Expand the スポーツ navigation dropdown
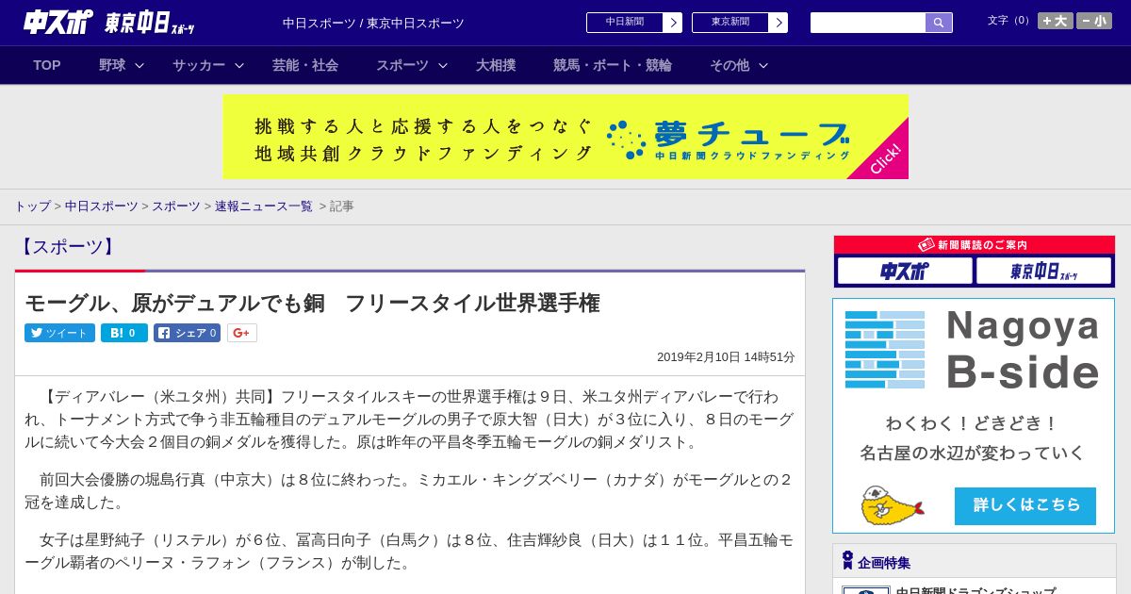Image resolution: width=1131 pixels, height=594 pixels. point(412,65)
